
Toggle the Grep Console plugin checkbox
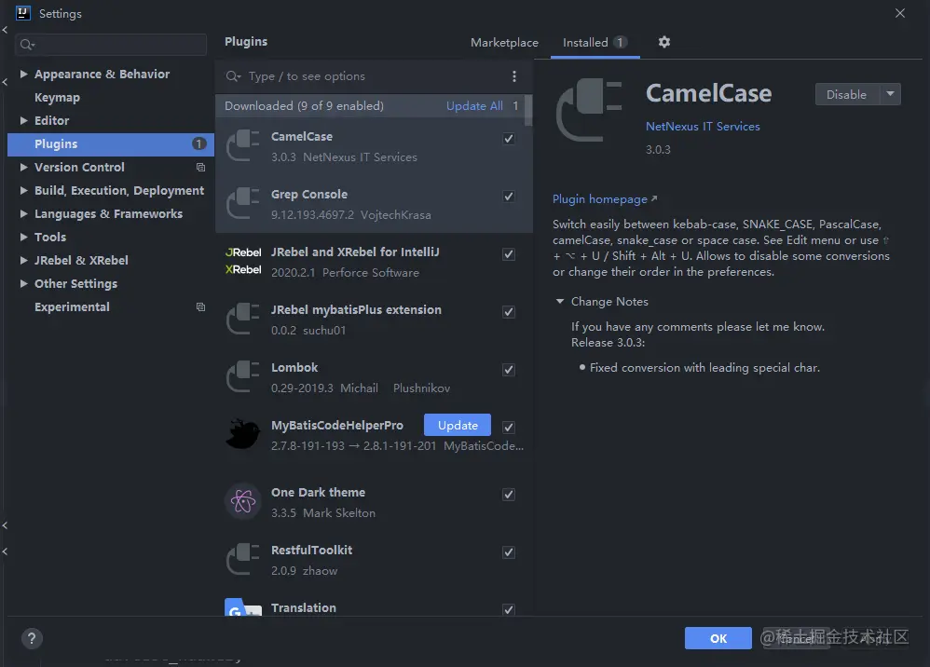tap(508, 197)
